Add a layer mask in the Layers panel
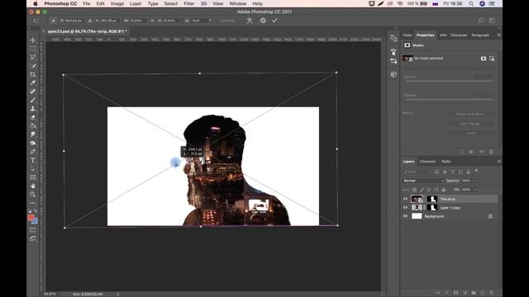 [455, 293]
